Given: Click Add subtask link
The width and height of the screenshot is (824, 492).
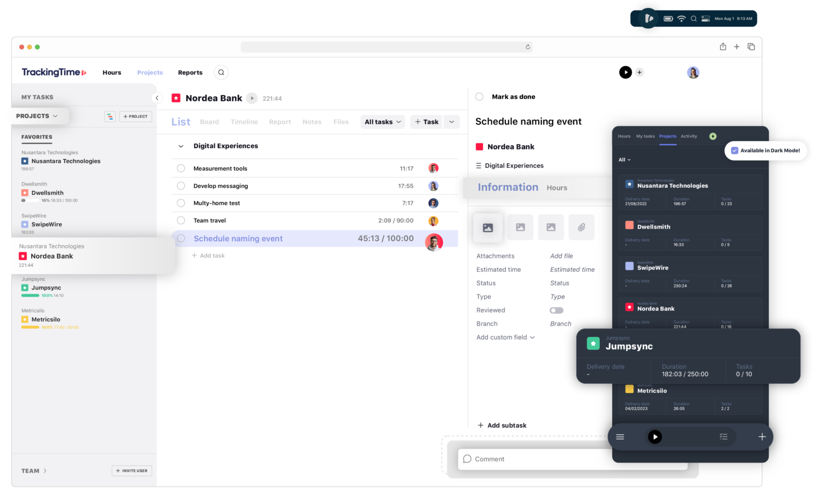Looking at the screenshot, I should tap(502, 425).
